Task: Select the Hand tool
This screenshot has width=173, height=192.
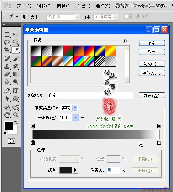Action: coord(7,115)
